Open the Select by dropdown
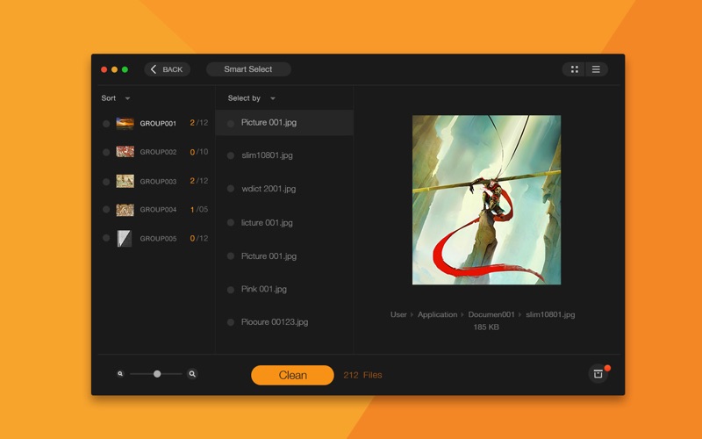702x439 pixels. 251,98
